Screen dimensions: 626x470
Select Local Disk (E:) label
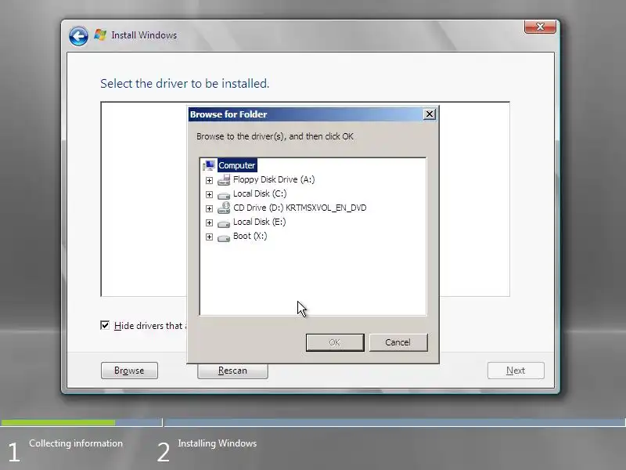260,222
